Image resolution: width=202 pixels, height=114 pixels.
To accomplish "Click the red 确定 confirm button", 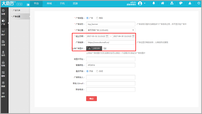I will coord(92,99).
